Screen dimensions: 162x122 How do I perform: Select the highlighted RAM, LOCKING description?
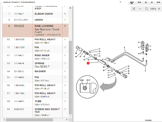point(44,26)
